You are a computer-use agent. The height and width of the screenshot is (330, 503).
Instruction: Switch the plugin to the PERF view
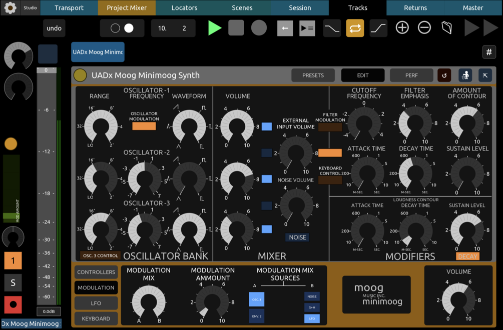coord(411,75)
